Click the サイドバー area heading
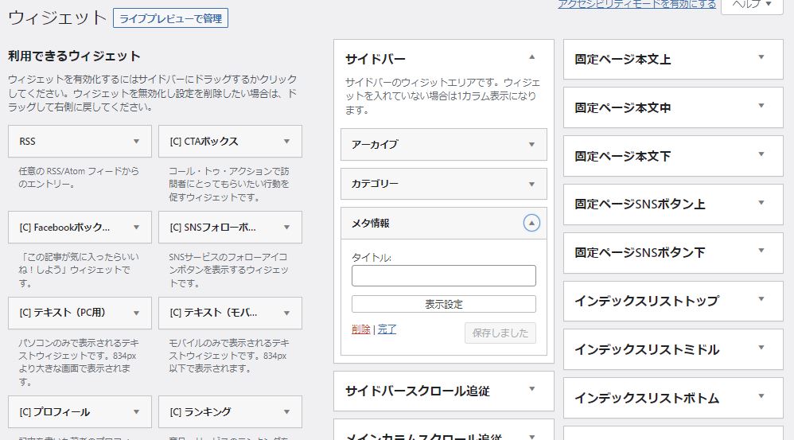Screen dimensions: 794x440 click(376, 59)
